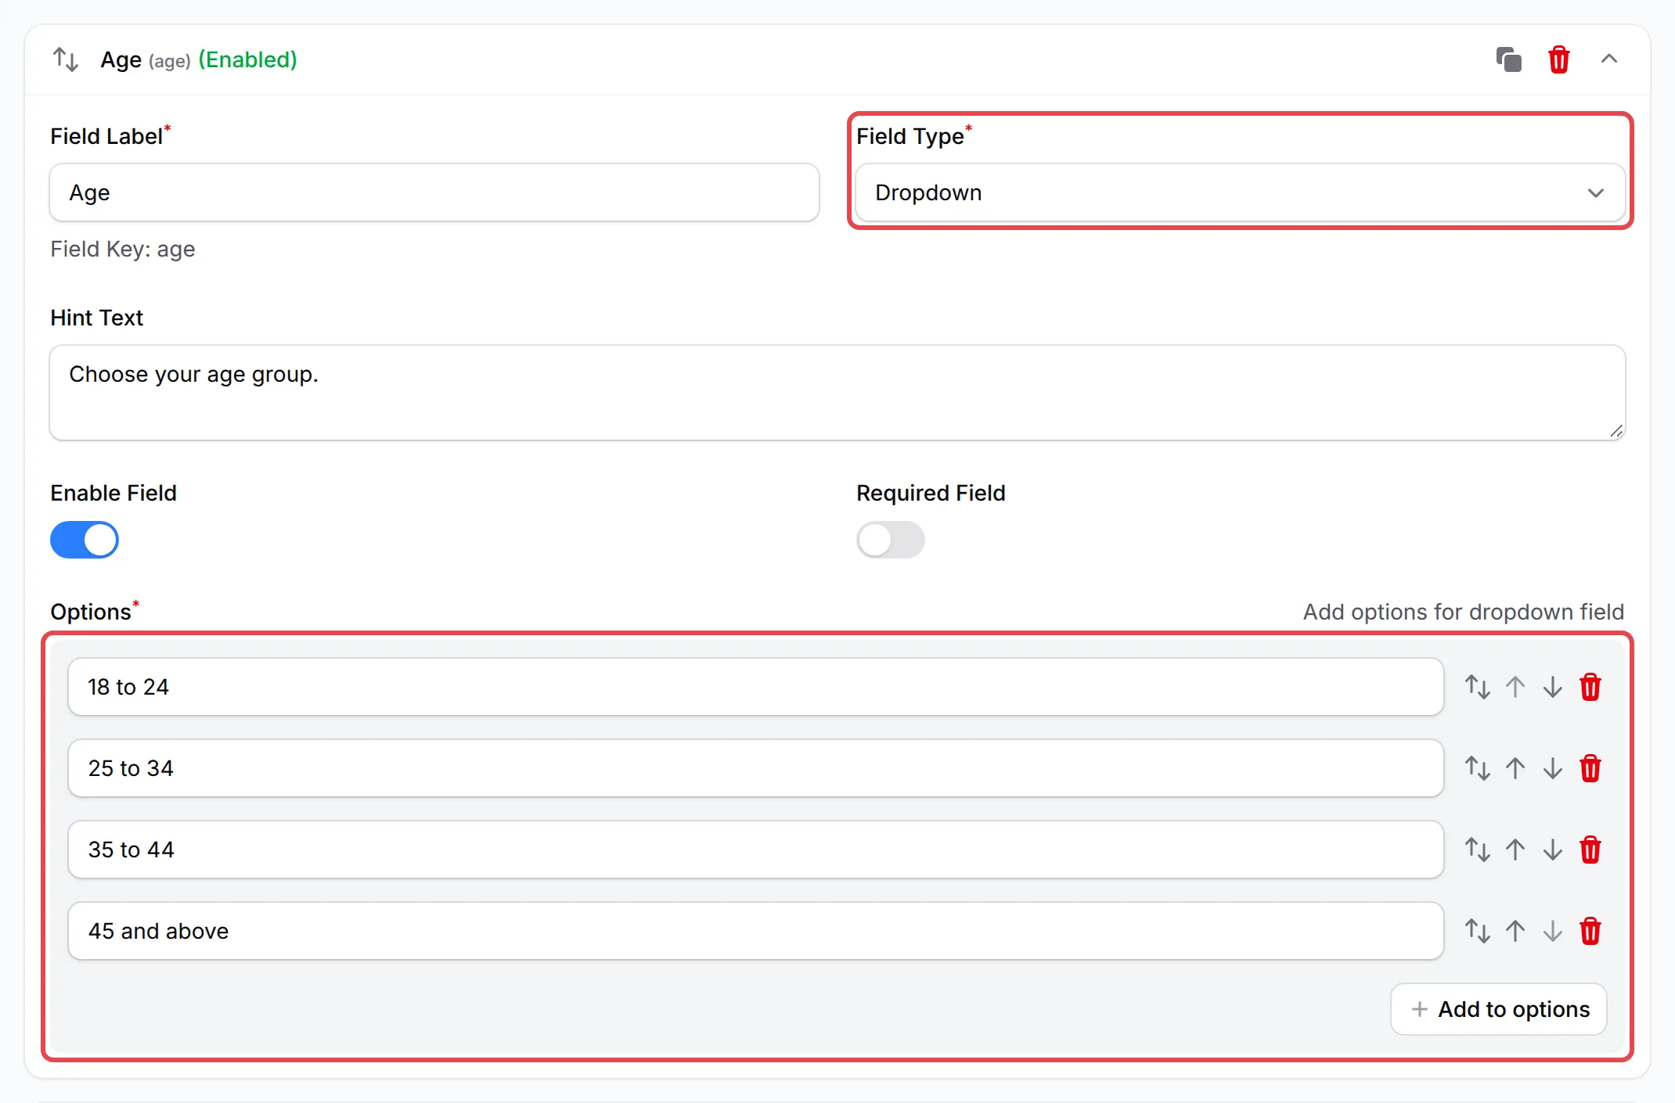Delete the '18 to 24' option

(x=1590, y=687)
